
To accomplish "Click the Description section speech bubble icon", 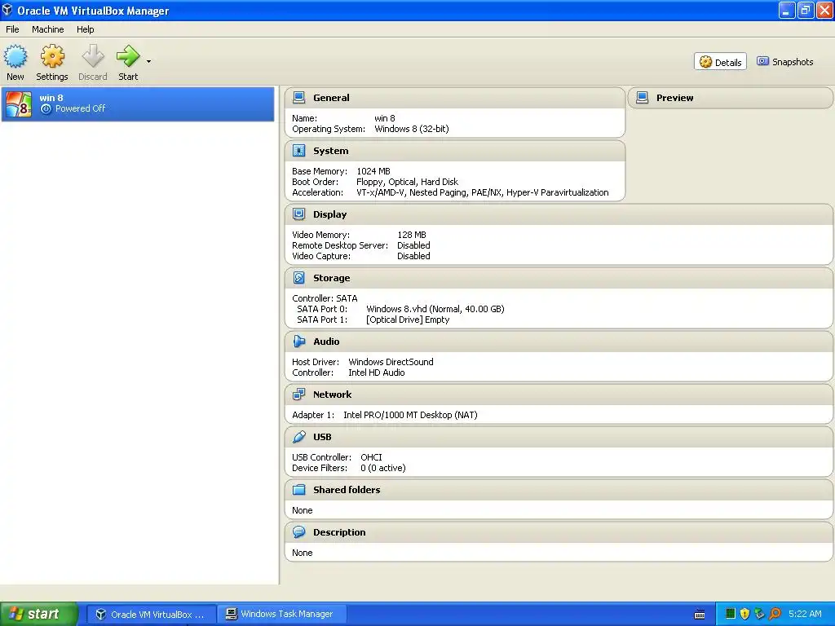I will (298, 532).
